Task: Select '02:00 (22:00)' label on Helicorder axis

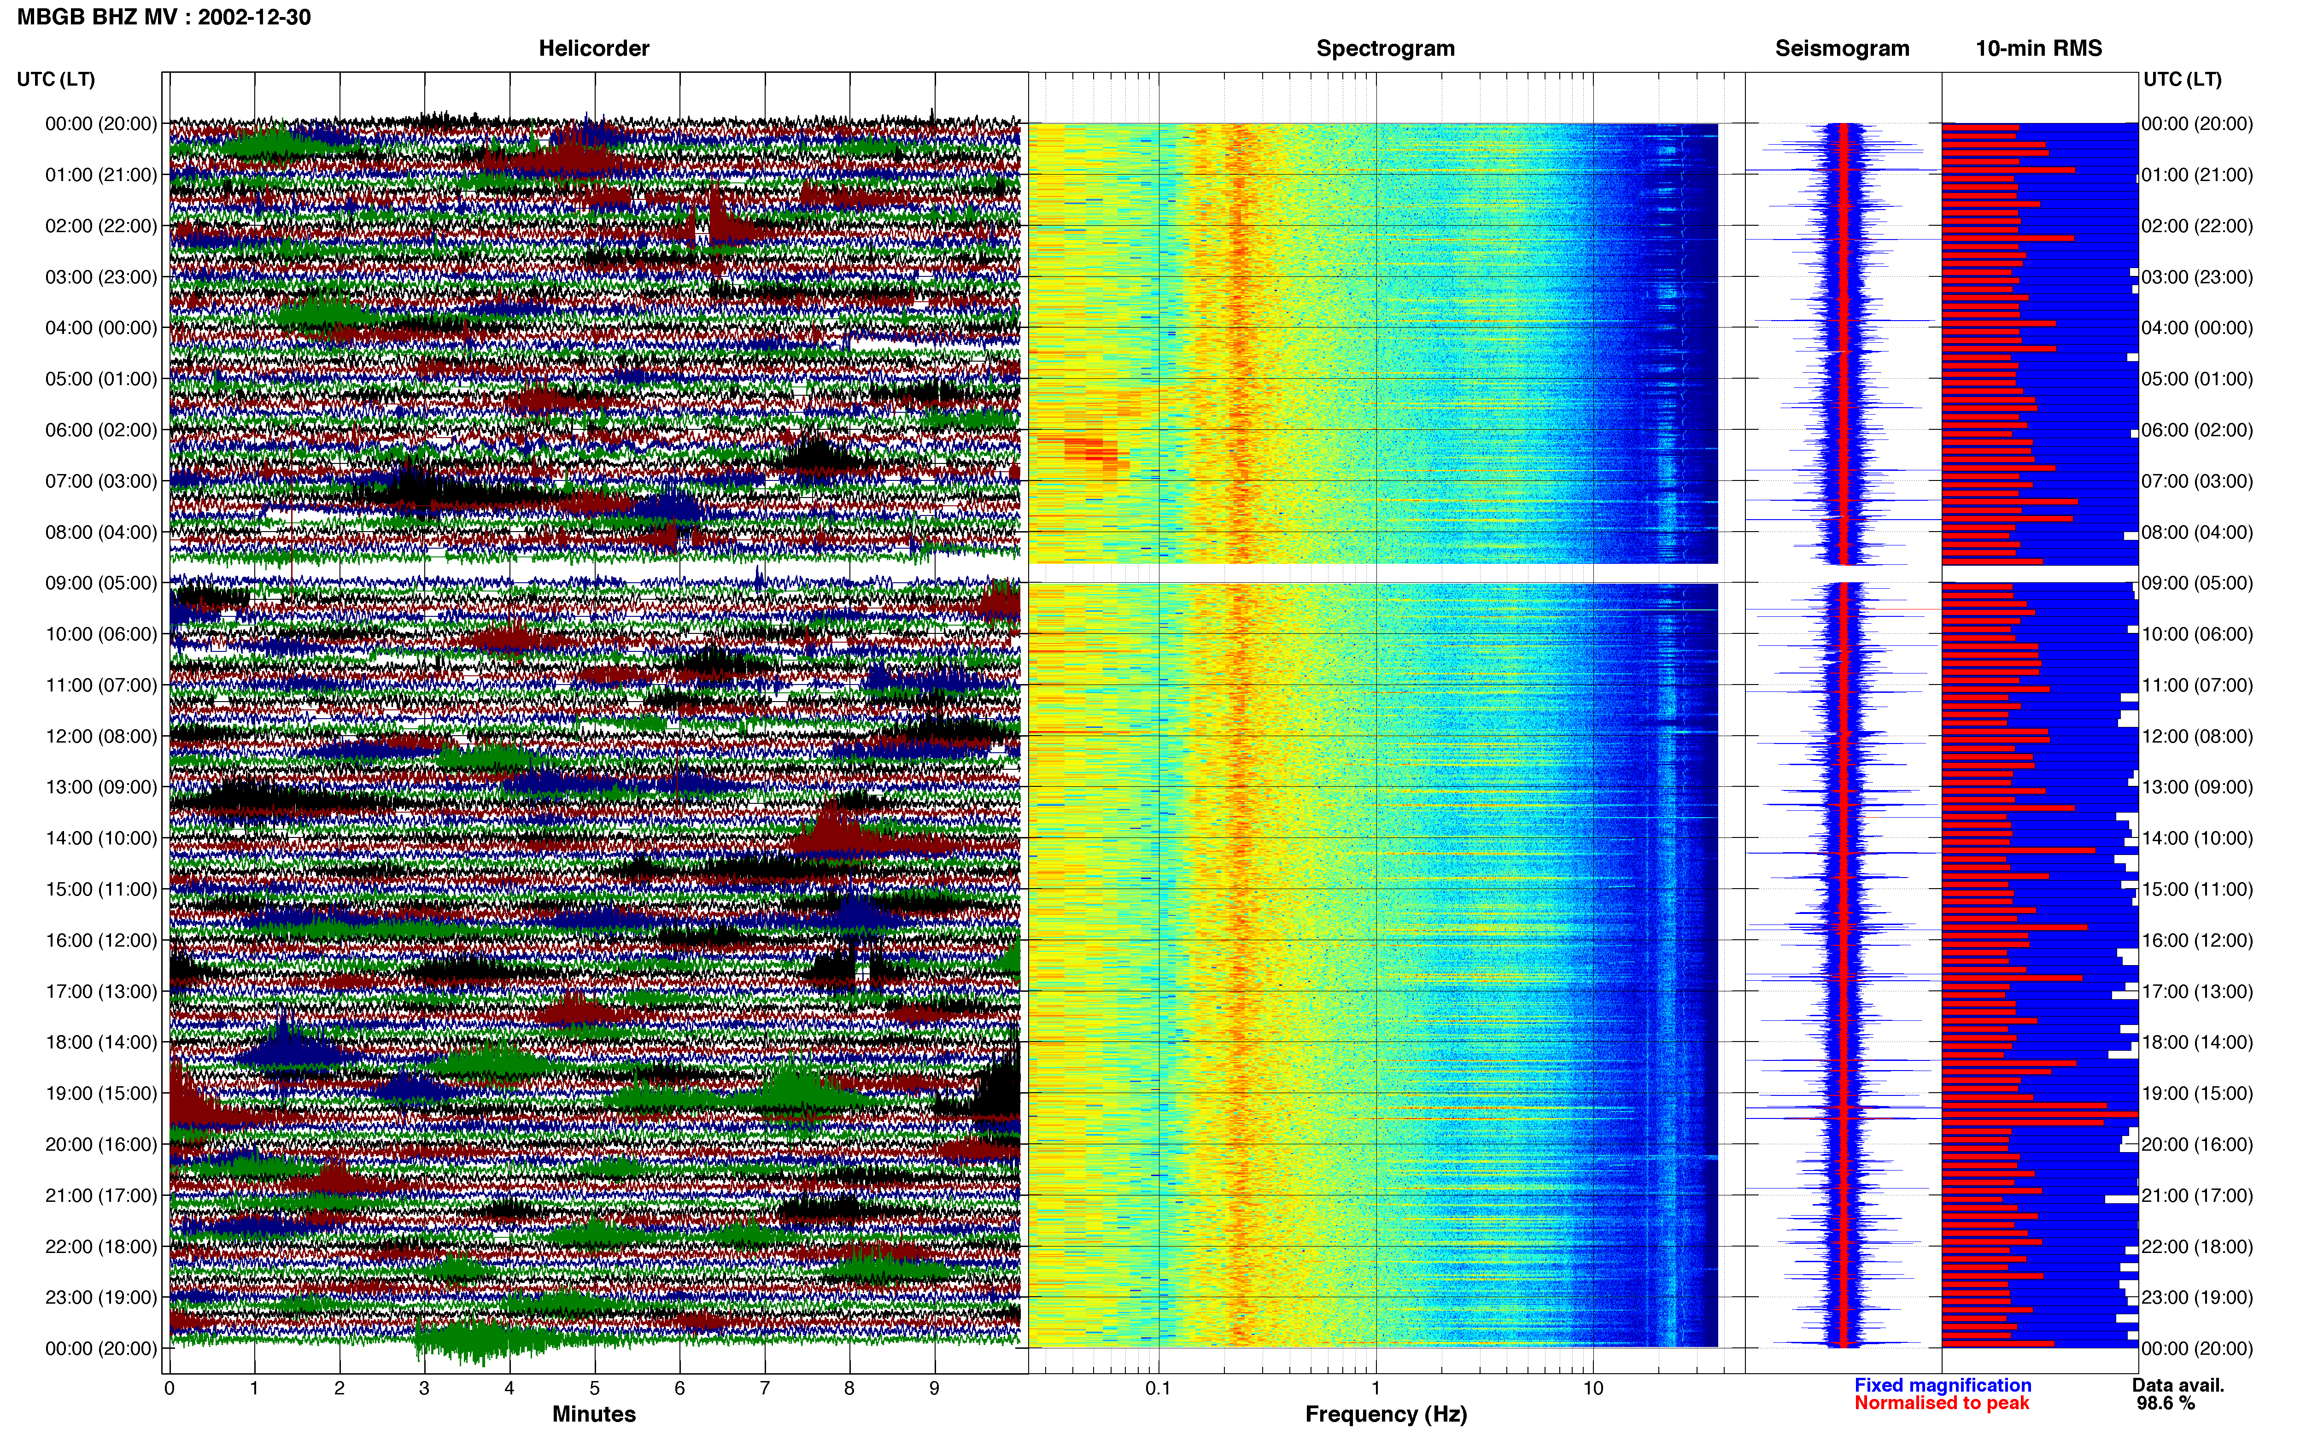Action: [x=101, y=226]
